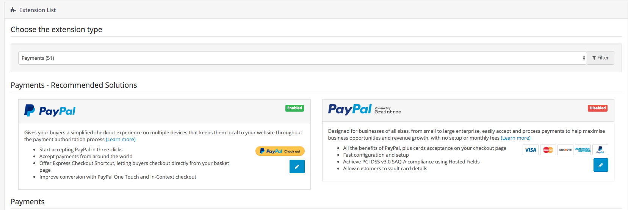This screenshot has width=628, height=210.
Task: Edit the PayPal Express Checkout extension
Action: click(297, 166)
